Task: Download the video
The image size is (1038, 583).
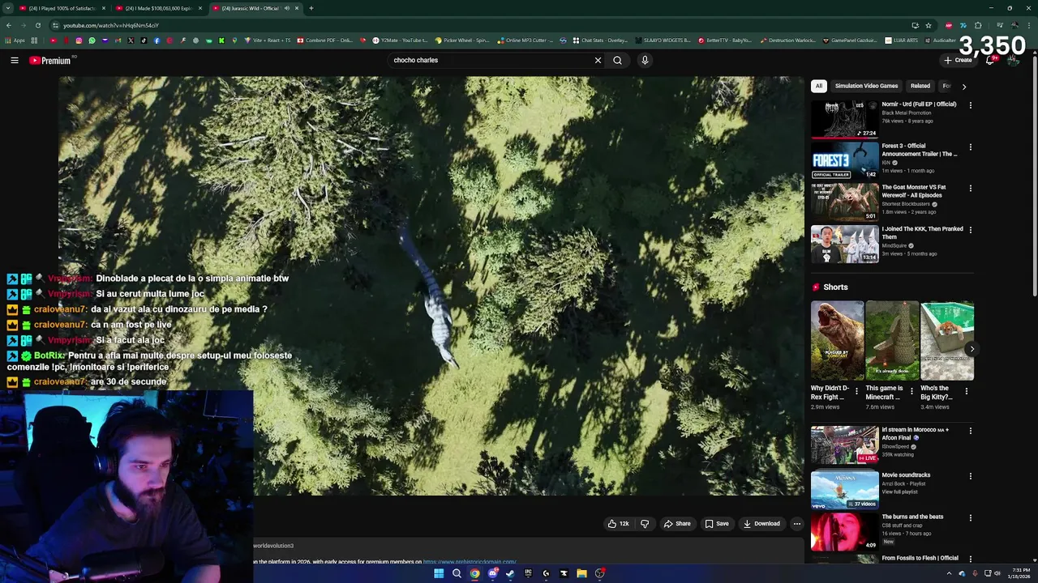Action: tap(761, 524)
